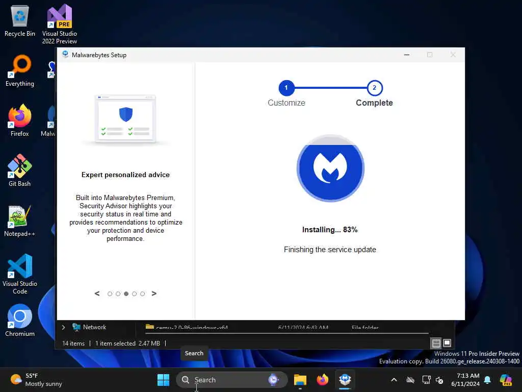Open the Copilot Preview taskbar icon
522x392 pixels.
tap(506, 380)
